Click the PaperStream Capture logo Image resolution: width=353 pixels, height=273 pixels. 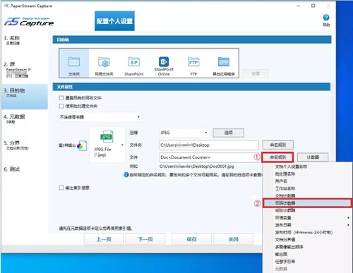coord(29,22)
